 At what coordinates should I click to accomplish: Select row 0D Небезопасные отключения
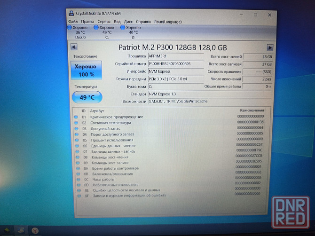click(169, 184)
